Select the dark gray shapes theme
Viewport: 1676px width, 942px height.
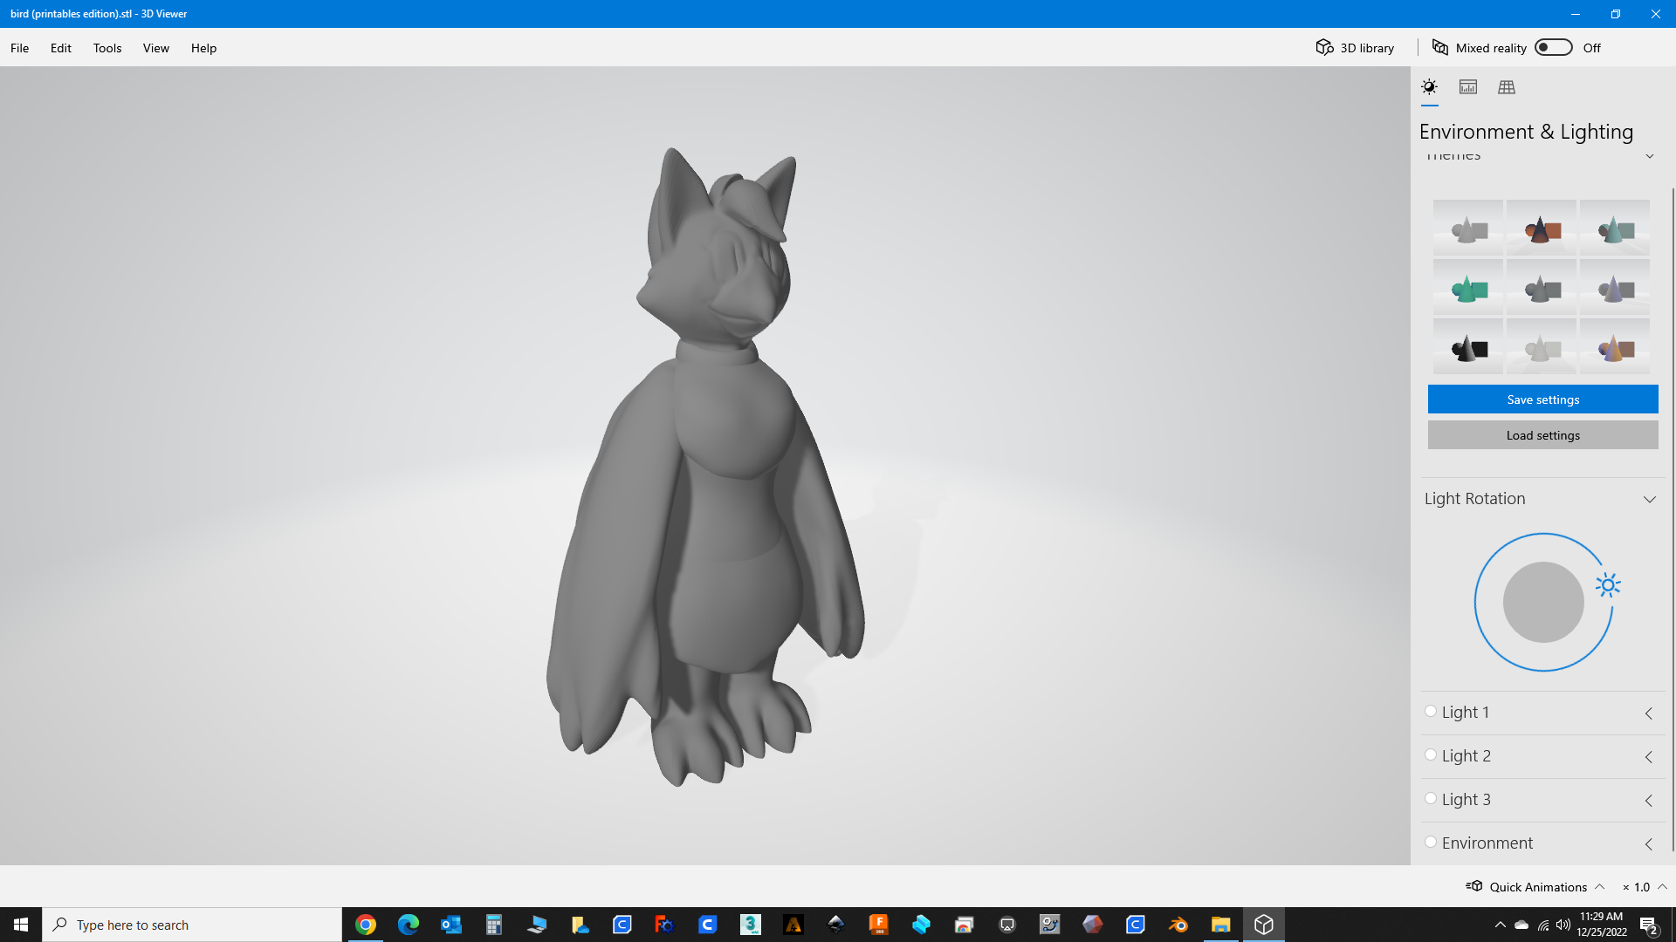click(1542, 287)
